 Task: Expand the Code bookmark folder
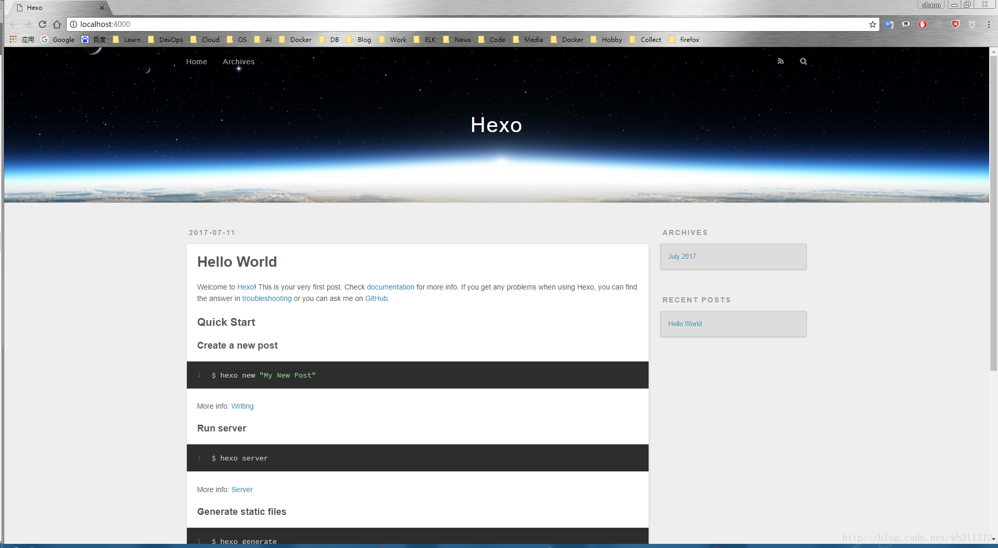[492, 39]
